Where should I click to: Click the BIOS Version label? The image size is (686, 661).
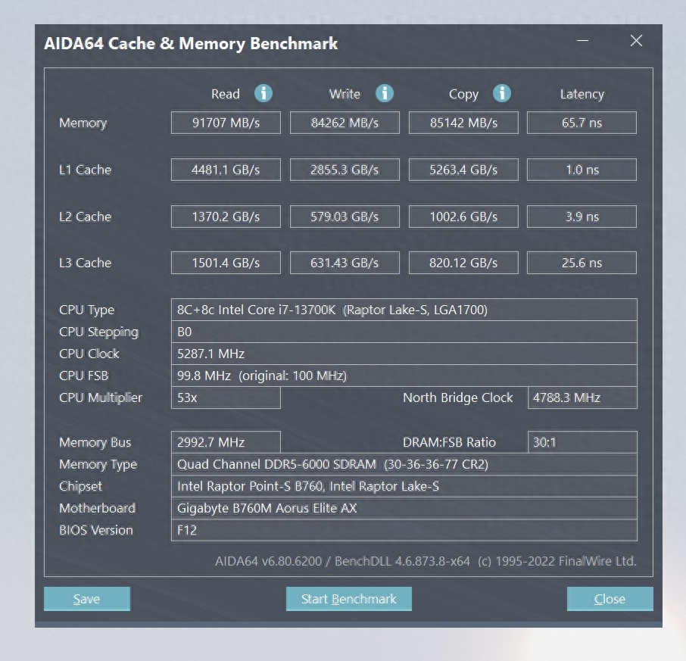96,530
